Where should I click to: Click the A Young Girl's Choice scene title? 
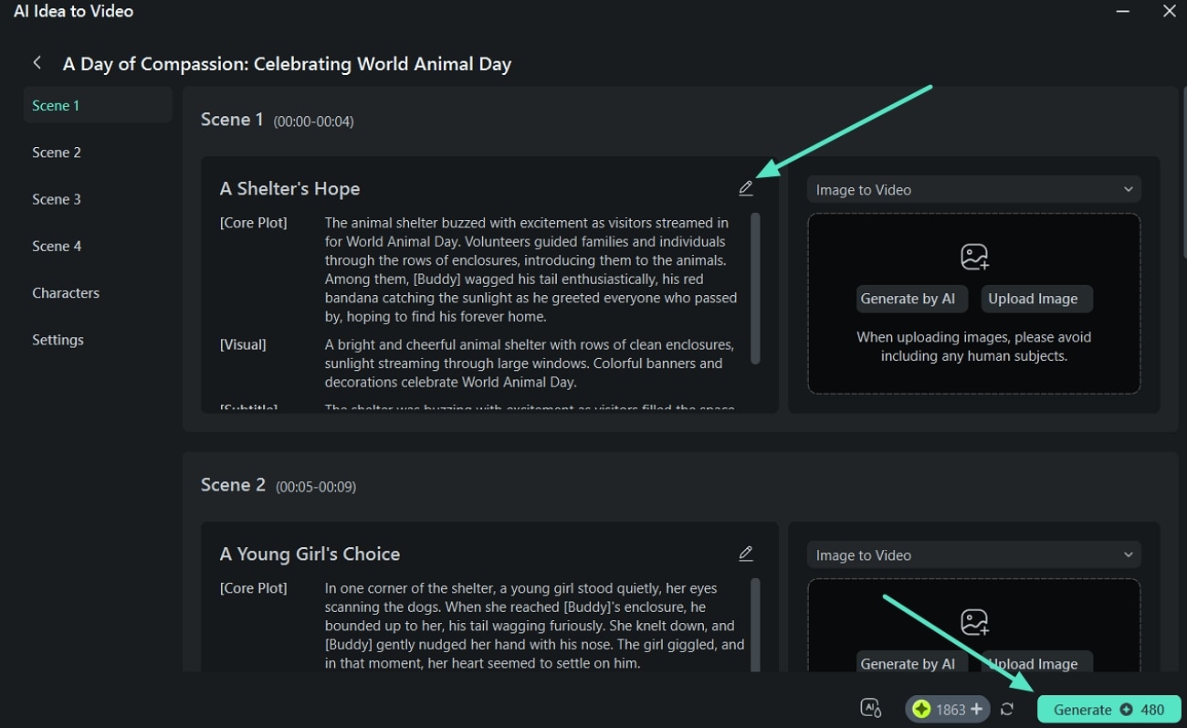click(310, 554)
